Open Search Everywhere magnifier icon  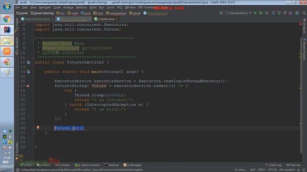pos(304,13)
